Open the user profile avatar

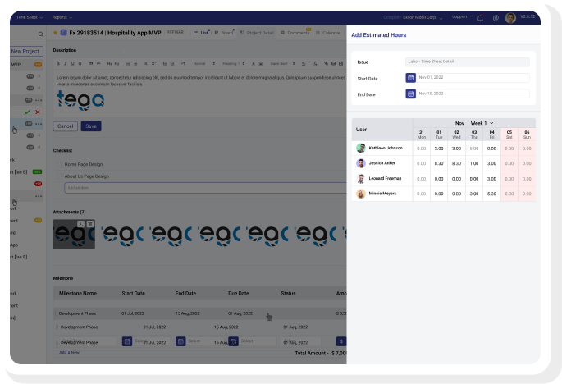[510, 17]
